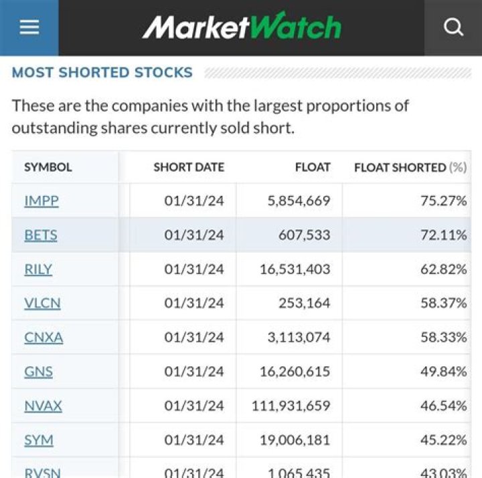
Task: Click the search magnifier icon
Action: (453, 27)
